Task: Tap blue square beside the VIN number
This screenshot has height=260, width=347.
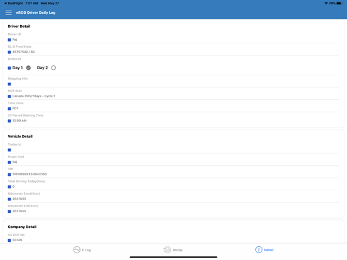Action: tap(9, 175)
